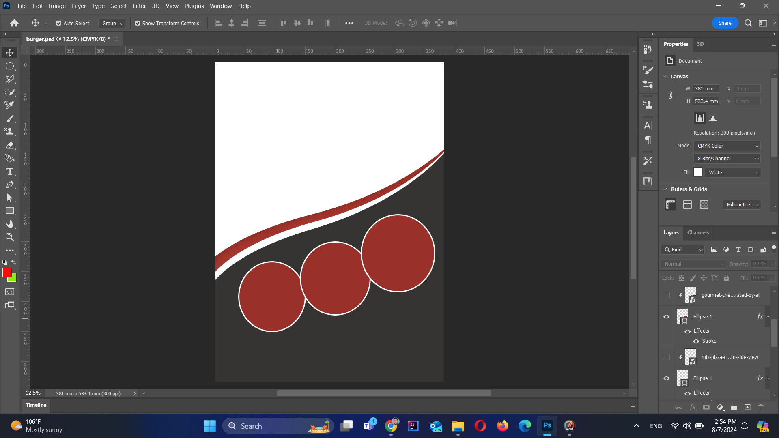Create new group folder icon
Image resolution: width=779 pixels, height=438 pixels.
[x=734, y=407]
